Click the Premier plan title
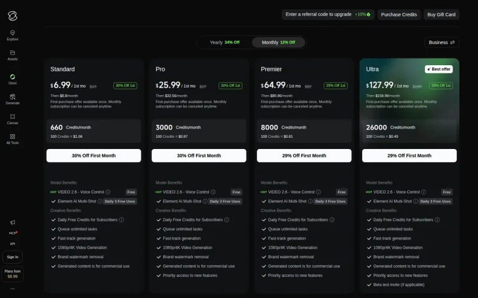 (x=271, y=70)
